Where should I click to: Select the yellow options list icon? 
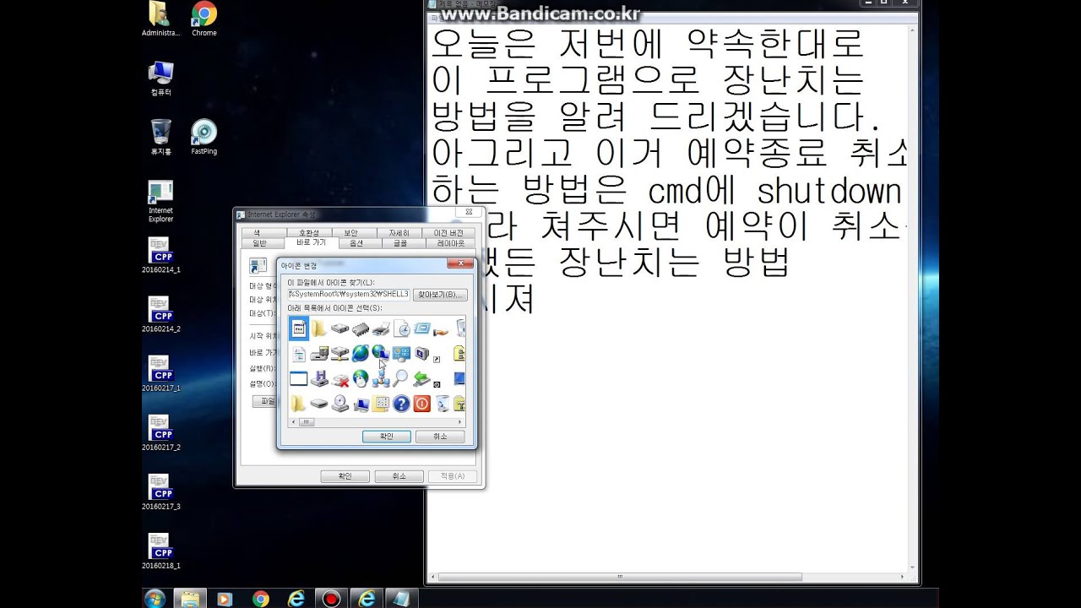click(381, 404)
